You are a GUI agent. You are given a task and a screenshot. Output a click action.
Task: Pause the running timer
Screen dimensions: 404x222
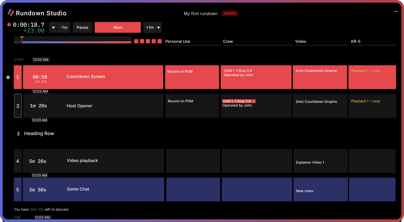click(82, 27)
